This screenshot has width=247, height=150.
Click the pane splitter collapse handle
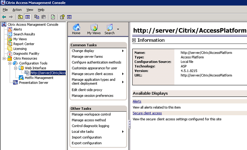coord(129,124)
